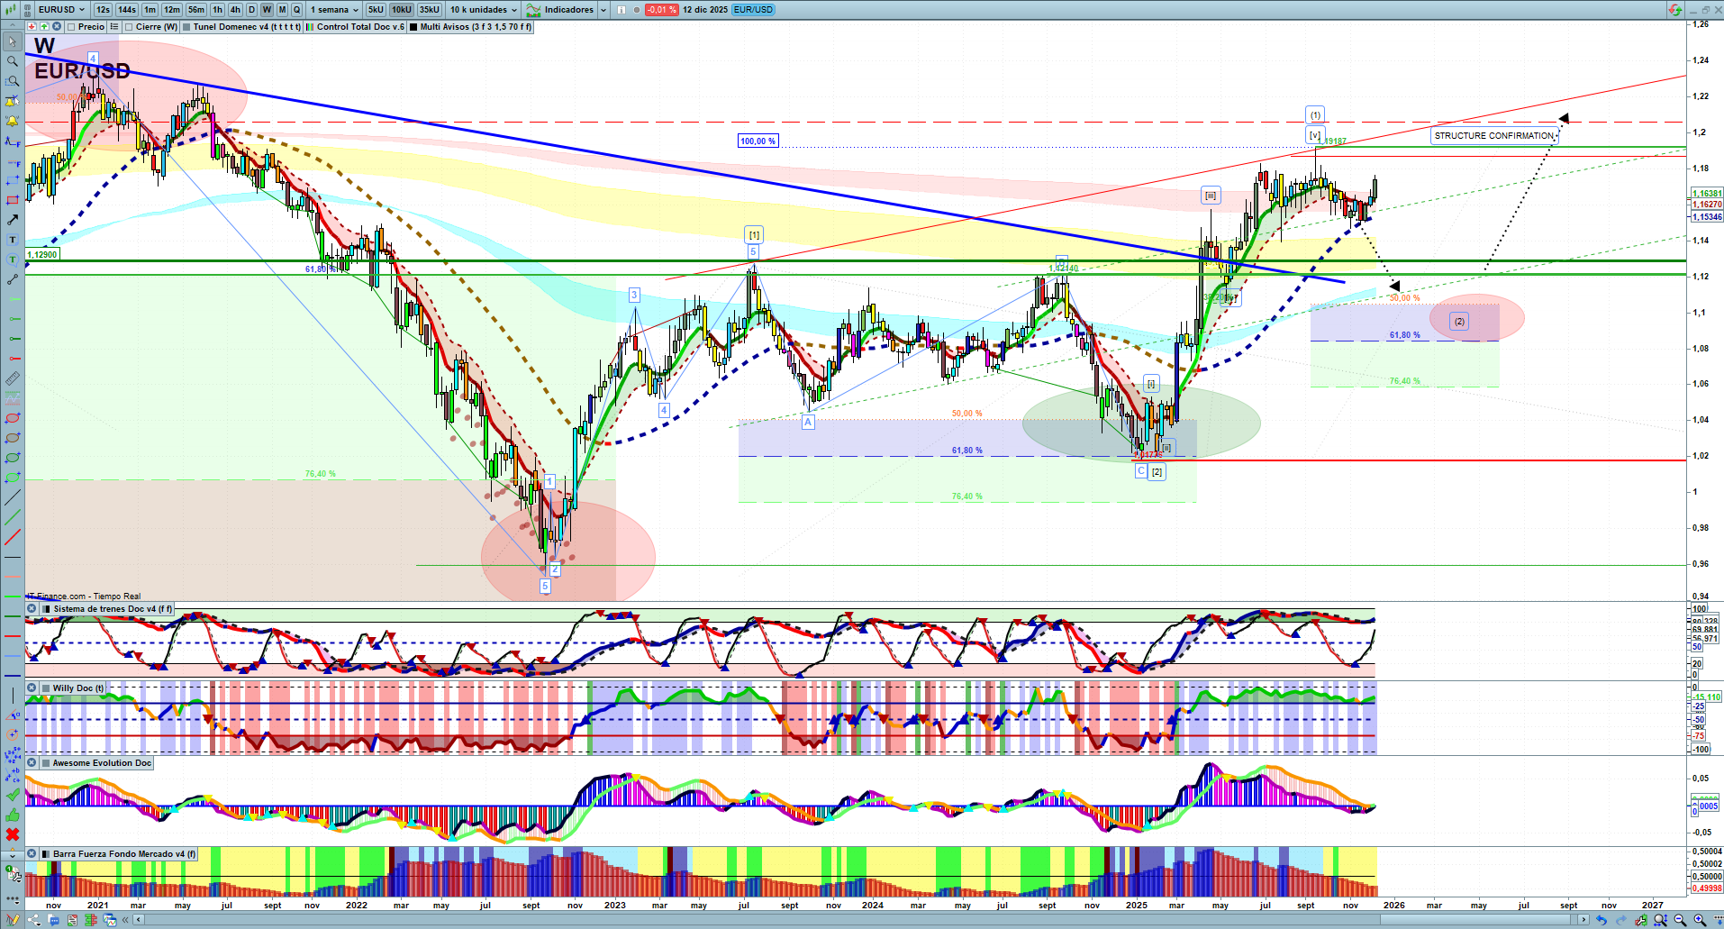
Task: Open the EURUSD symbol dropdown
Action: [61, 10]
